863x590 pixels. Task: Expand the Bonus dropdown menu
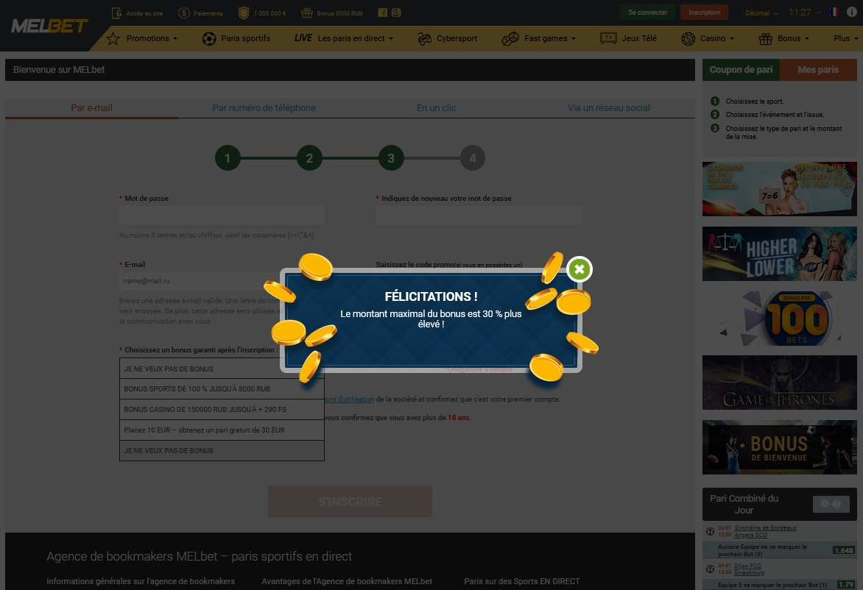pyautogui.click(x=793, y=38)
